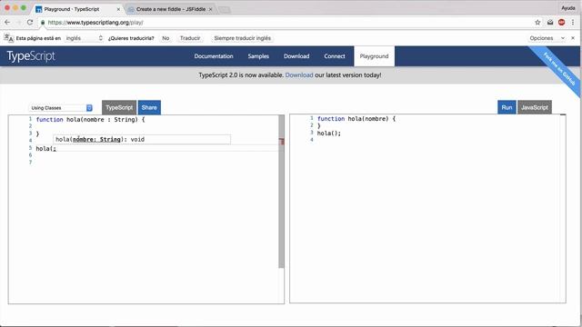Click the translate icon in the translation bar
The height and width of the screenshot is (327, 582).
click(8, 38)
